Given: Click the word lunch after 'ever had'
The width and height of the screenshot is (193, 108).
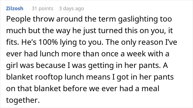Looking at the screenshot, I should (x=49, y=54).
